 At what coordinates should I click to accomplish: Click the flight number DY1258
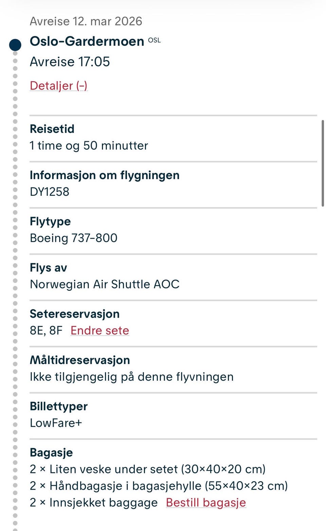[x=50, y=192]
